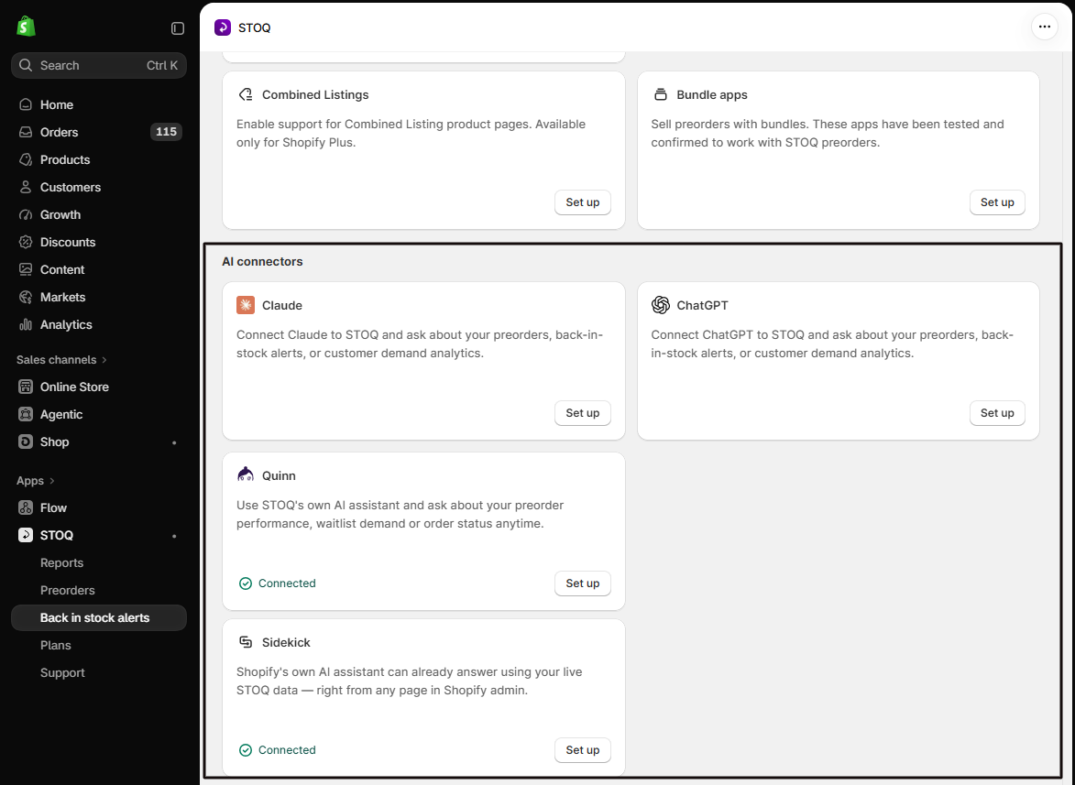Click the Discounts badge icon
This screenshot has width=1075, height=785.
pos(26,242)
